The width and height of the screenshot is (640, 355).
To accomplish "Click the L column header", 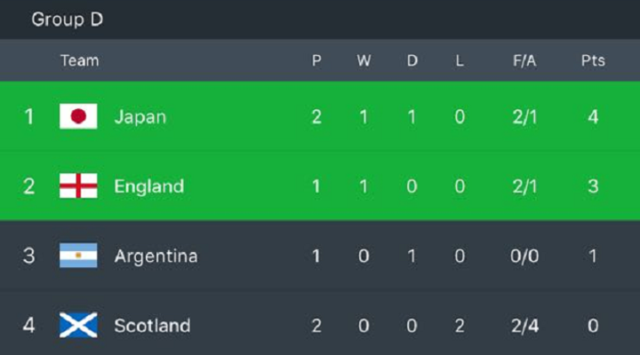I will [459, 61].
